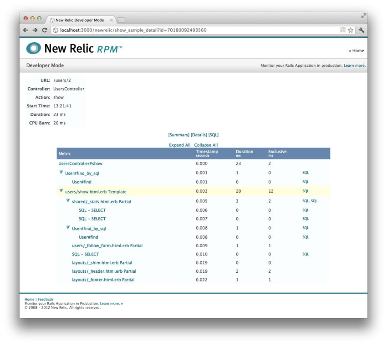Bookmark page using star icon
This screenshot has height=345, width=387.
click(351, 30)
